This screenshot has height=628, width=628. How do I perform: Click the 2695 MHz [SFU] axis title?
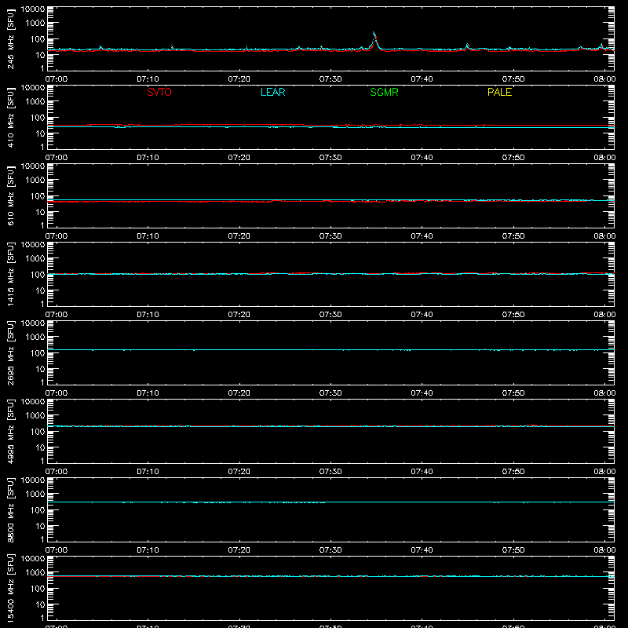tap(10, 352)
